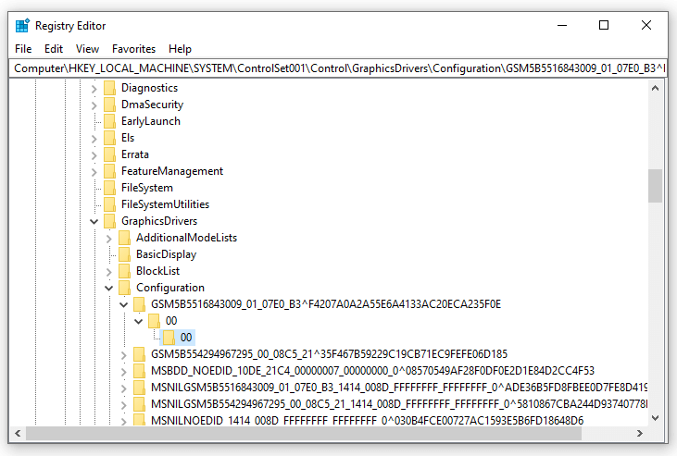Click the BlockList folder icon

[125, 271]
